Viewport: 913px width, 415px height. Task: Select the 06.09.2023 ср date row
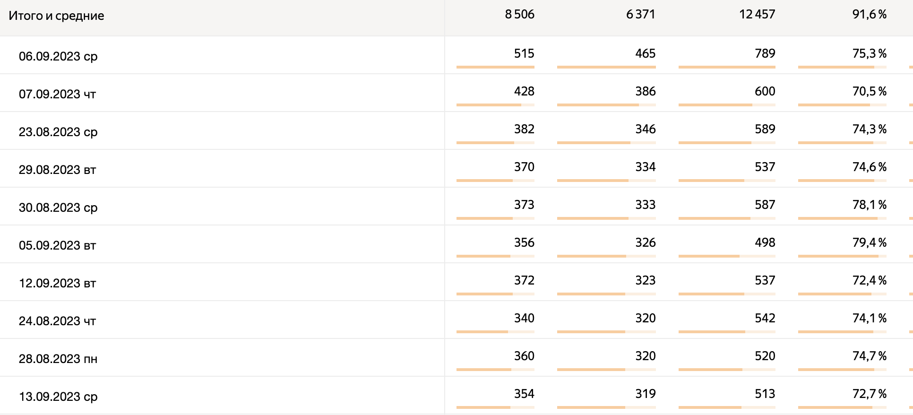(x=58, y=56)
